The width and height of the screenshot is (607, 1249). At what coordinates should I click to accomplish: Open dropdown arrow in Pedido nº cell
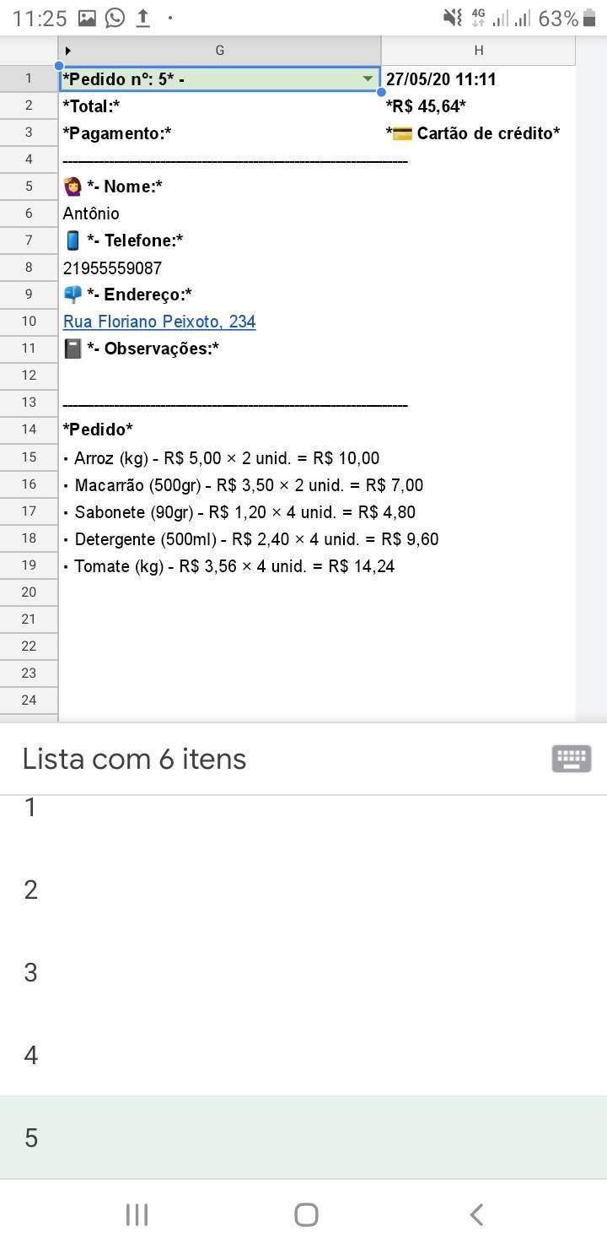point(368,78)
